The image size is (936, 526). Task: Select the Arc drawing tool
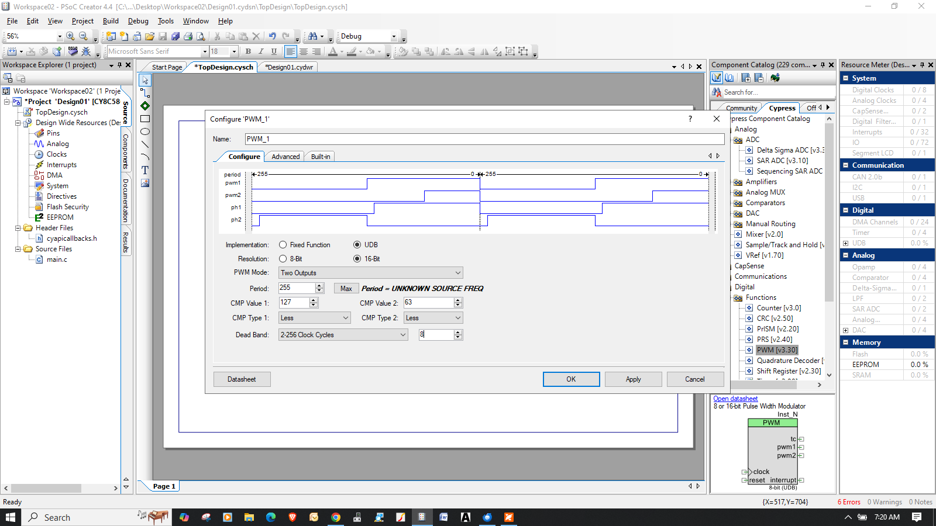145,157
